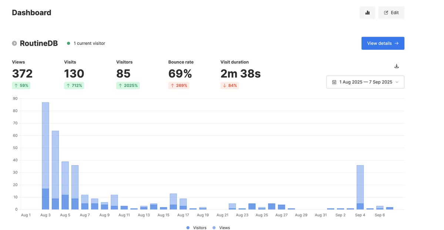
Task: Click the red up-arrow on Bounce rate badge
Action: [x=172, y=85]
